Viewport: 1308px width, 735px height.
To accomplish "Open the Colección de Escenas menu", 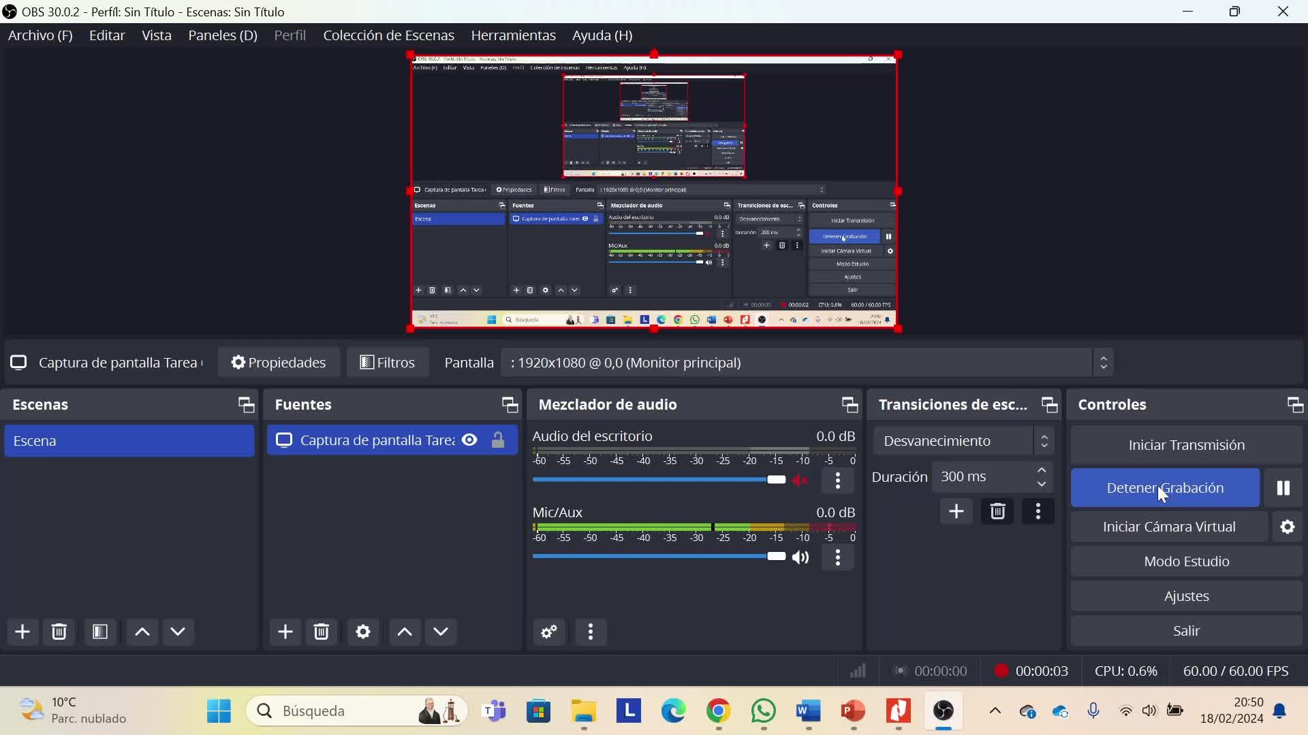I will point(388,35).
